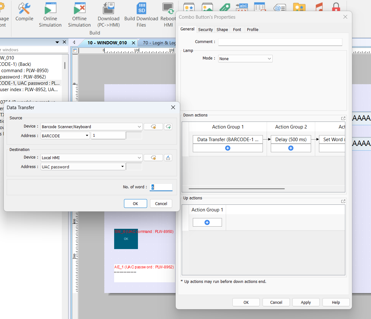371x319 pixels.
Task: Open the Shape tab
Action: pos(222,29)
